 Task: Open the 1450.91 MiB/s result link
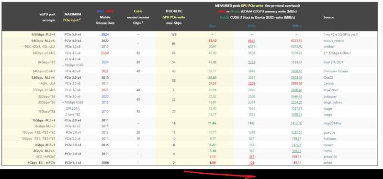click(x=296, y=115)
